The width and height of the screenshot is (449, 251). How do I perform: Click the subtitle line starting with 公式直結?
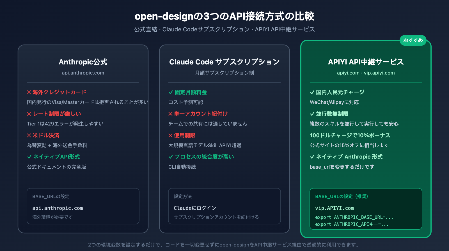[224, 29]
